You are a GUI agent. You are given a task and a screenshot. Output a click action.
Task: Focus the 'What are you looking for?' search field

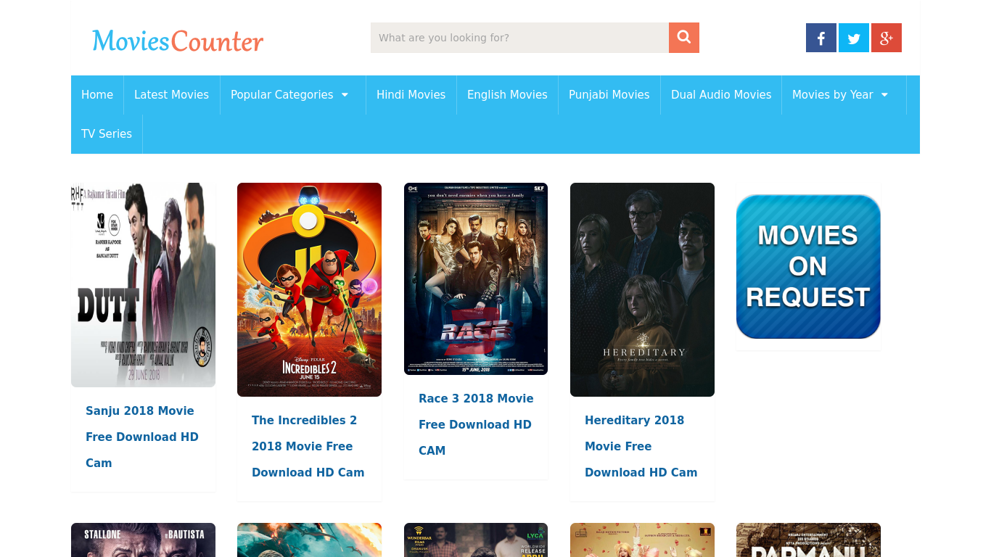pyautogui.click(x=519, y=38)
